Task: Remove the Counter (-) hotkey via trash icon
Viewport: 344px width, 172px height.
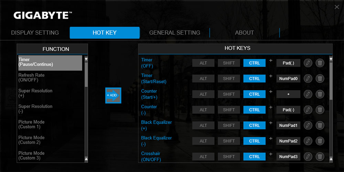Action: click(x=320, y=110)
